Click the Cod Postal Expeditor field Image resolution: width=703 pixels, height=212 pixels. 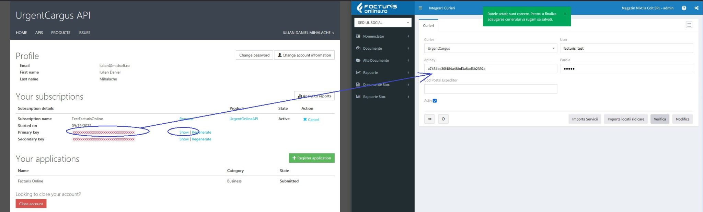click(x=491, y=89)
